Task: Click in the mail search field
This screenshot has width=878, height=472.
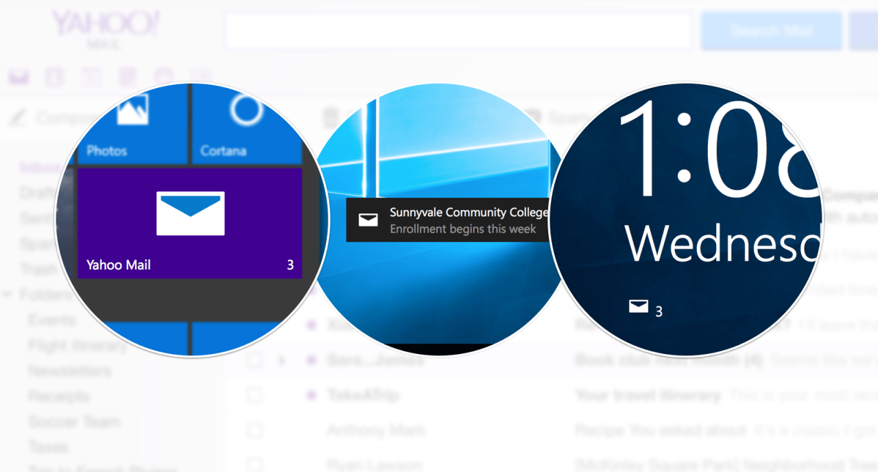Action: click(x=458, y=31)
